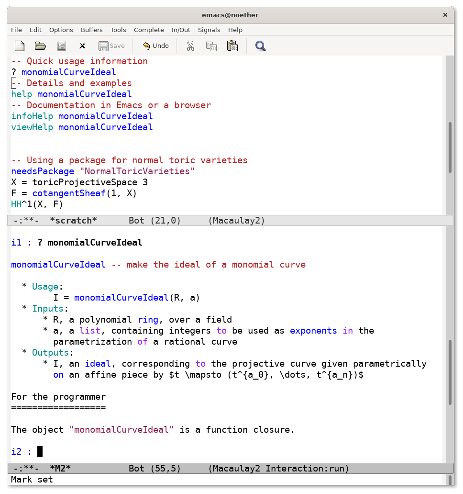Click the word 'ideal' in Outputs description
This screenshot has width=463, height=494.
pos(98,364)
